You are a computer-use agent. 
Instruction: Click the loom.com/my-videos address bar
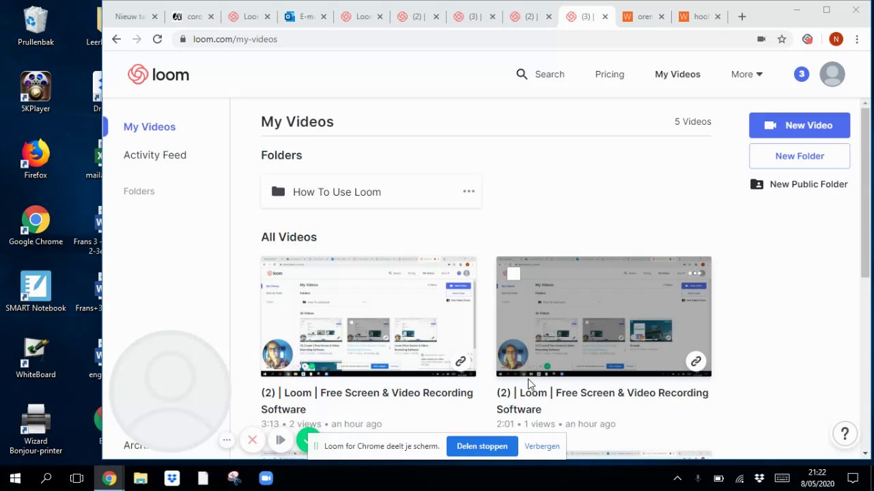pos(464,39)
